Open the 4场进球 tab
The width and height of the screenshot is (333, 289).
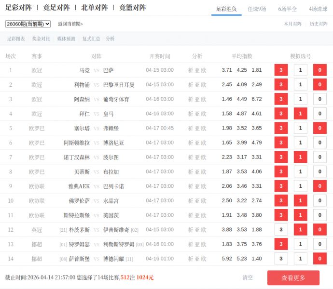318,9
